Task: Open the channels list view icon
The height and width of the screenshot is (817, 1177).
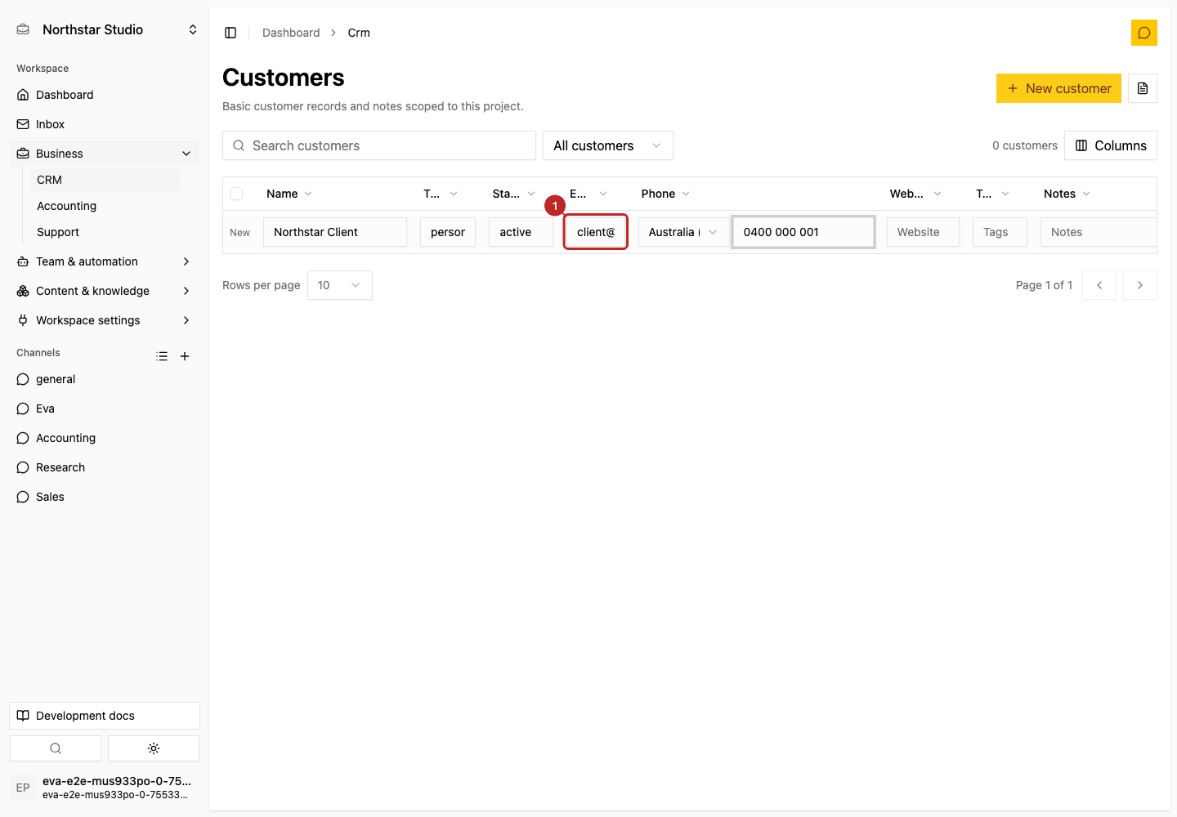Action: click(162, 356)
